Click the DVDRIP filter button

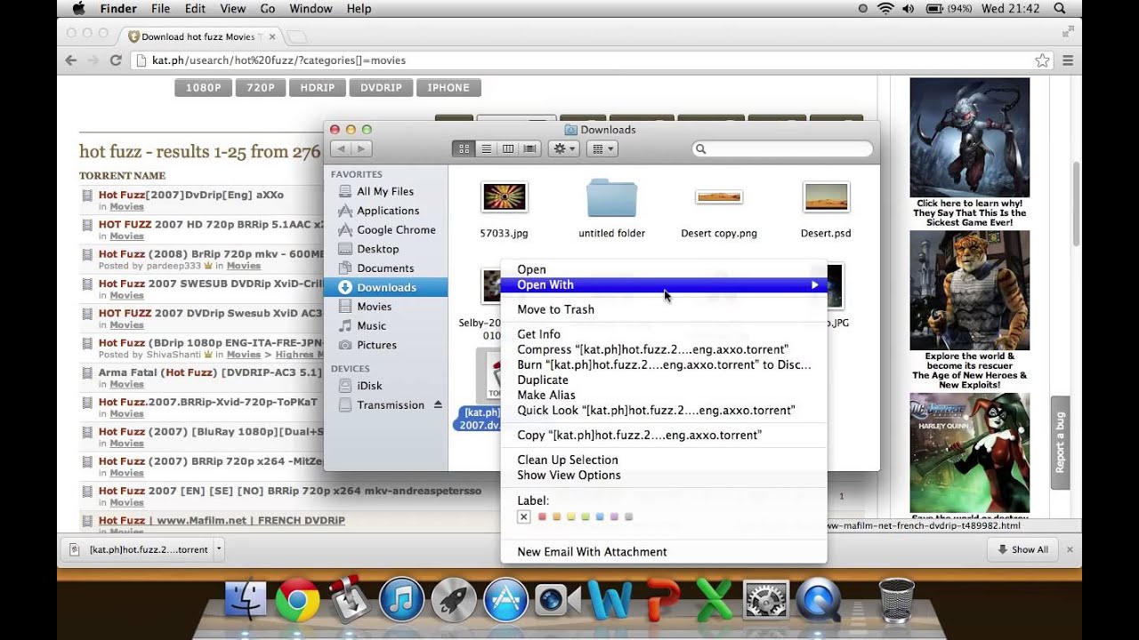click(x=381, y=88)
